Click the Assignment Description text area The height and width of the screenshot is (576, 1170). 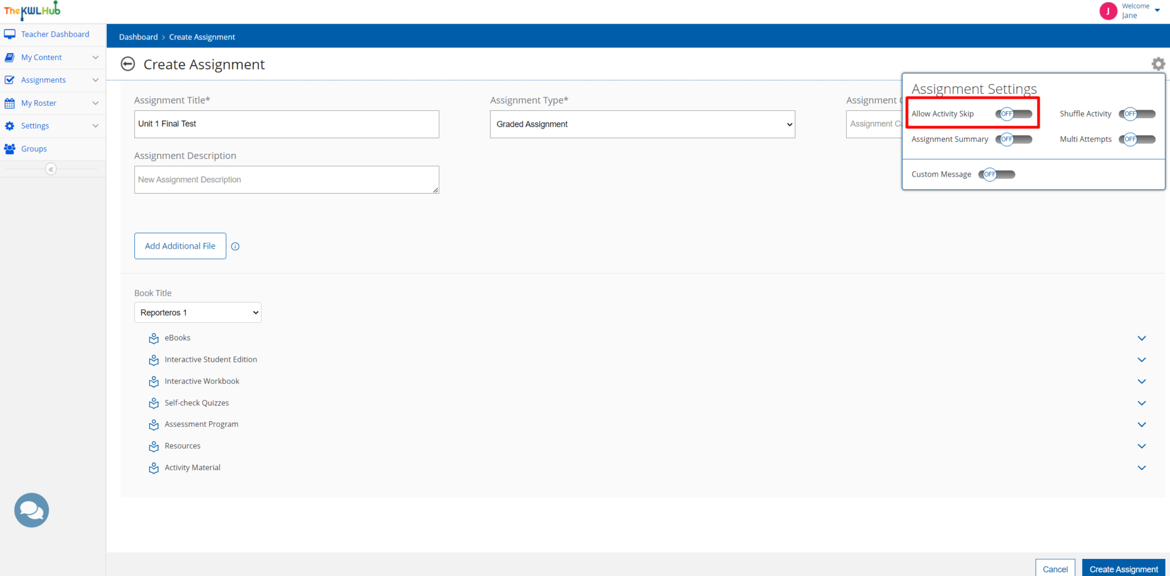(x=286, y=179)
